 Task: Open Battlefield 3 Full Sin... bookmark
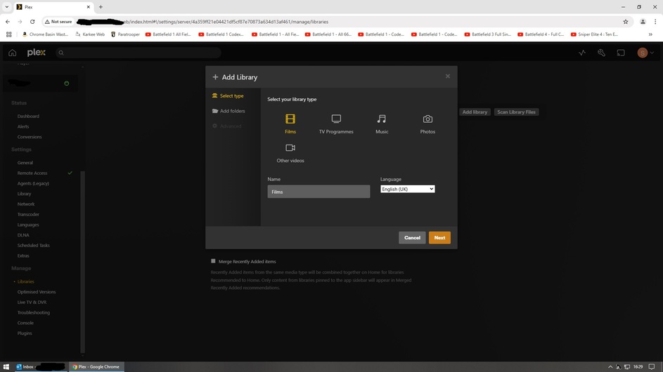coord(487,34)
